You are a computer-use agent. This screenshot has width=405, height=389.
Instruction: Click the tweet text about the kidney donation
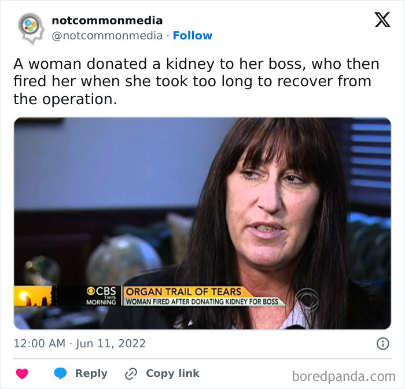pyautogui.click(x=196, y=82)
